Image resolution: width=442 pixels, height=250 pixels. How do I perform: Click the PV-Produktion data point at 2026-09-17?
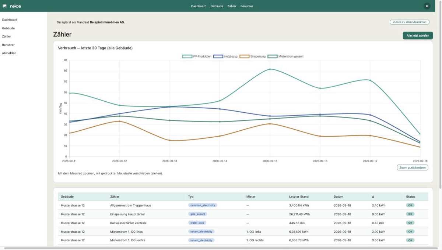pos(370,80)
